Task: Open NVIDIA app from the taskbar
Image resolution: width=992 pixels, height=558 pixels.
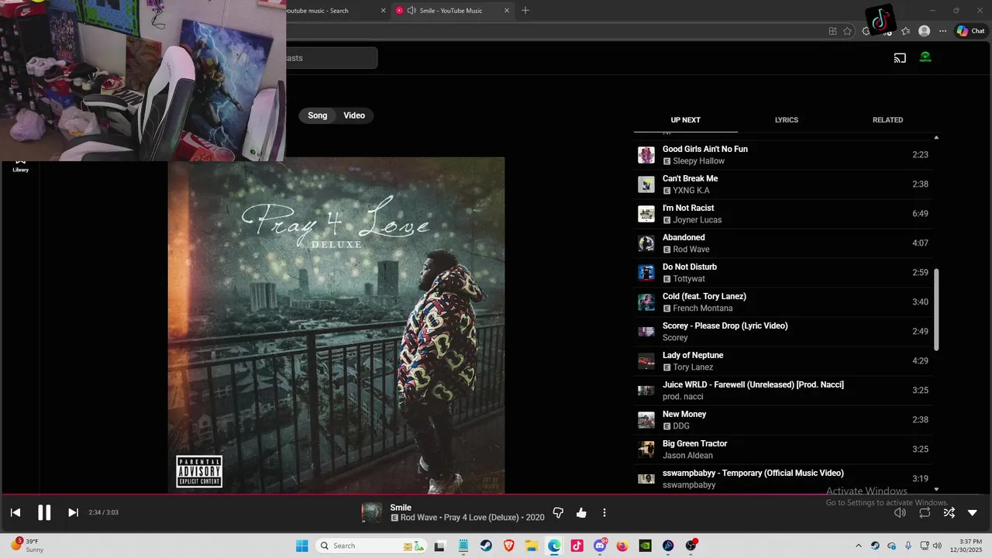Action: [645, 546]
